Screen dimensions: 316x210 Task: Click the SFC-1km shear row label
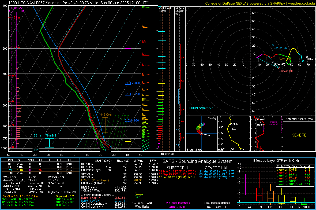[x=87, y=164]
